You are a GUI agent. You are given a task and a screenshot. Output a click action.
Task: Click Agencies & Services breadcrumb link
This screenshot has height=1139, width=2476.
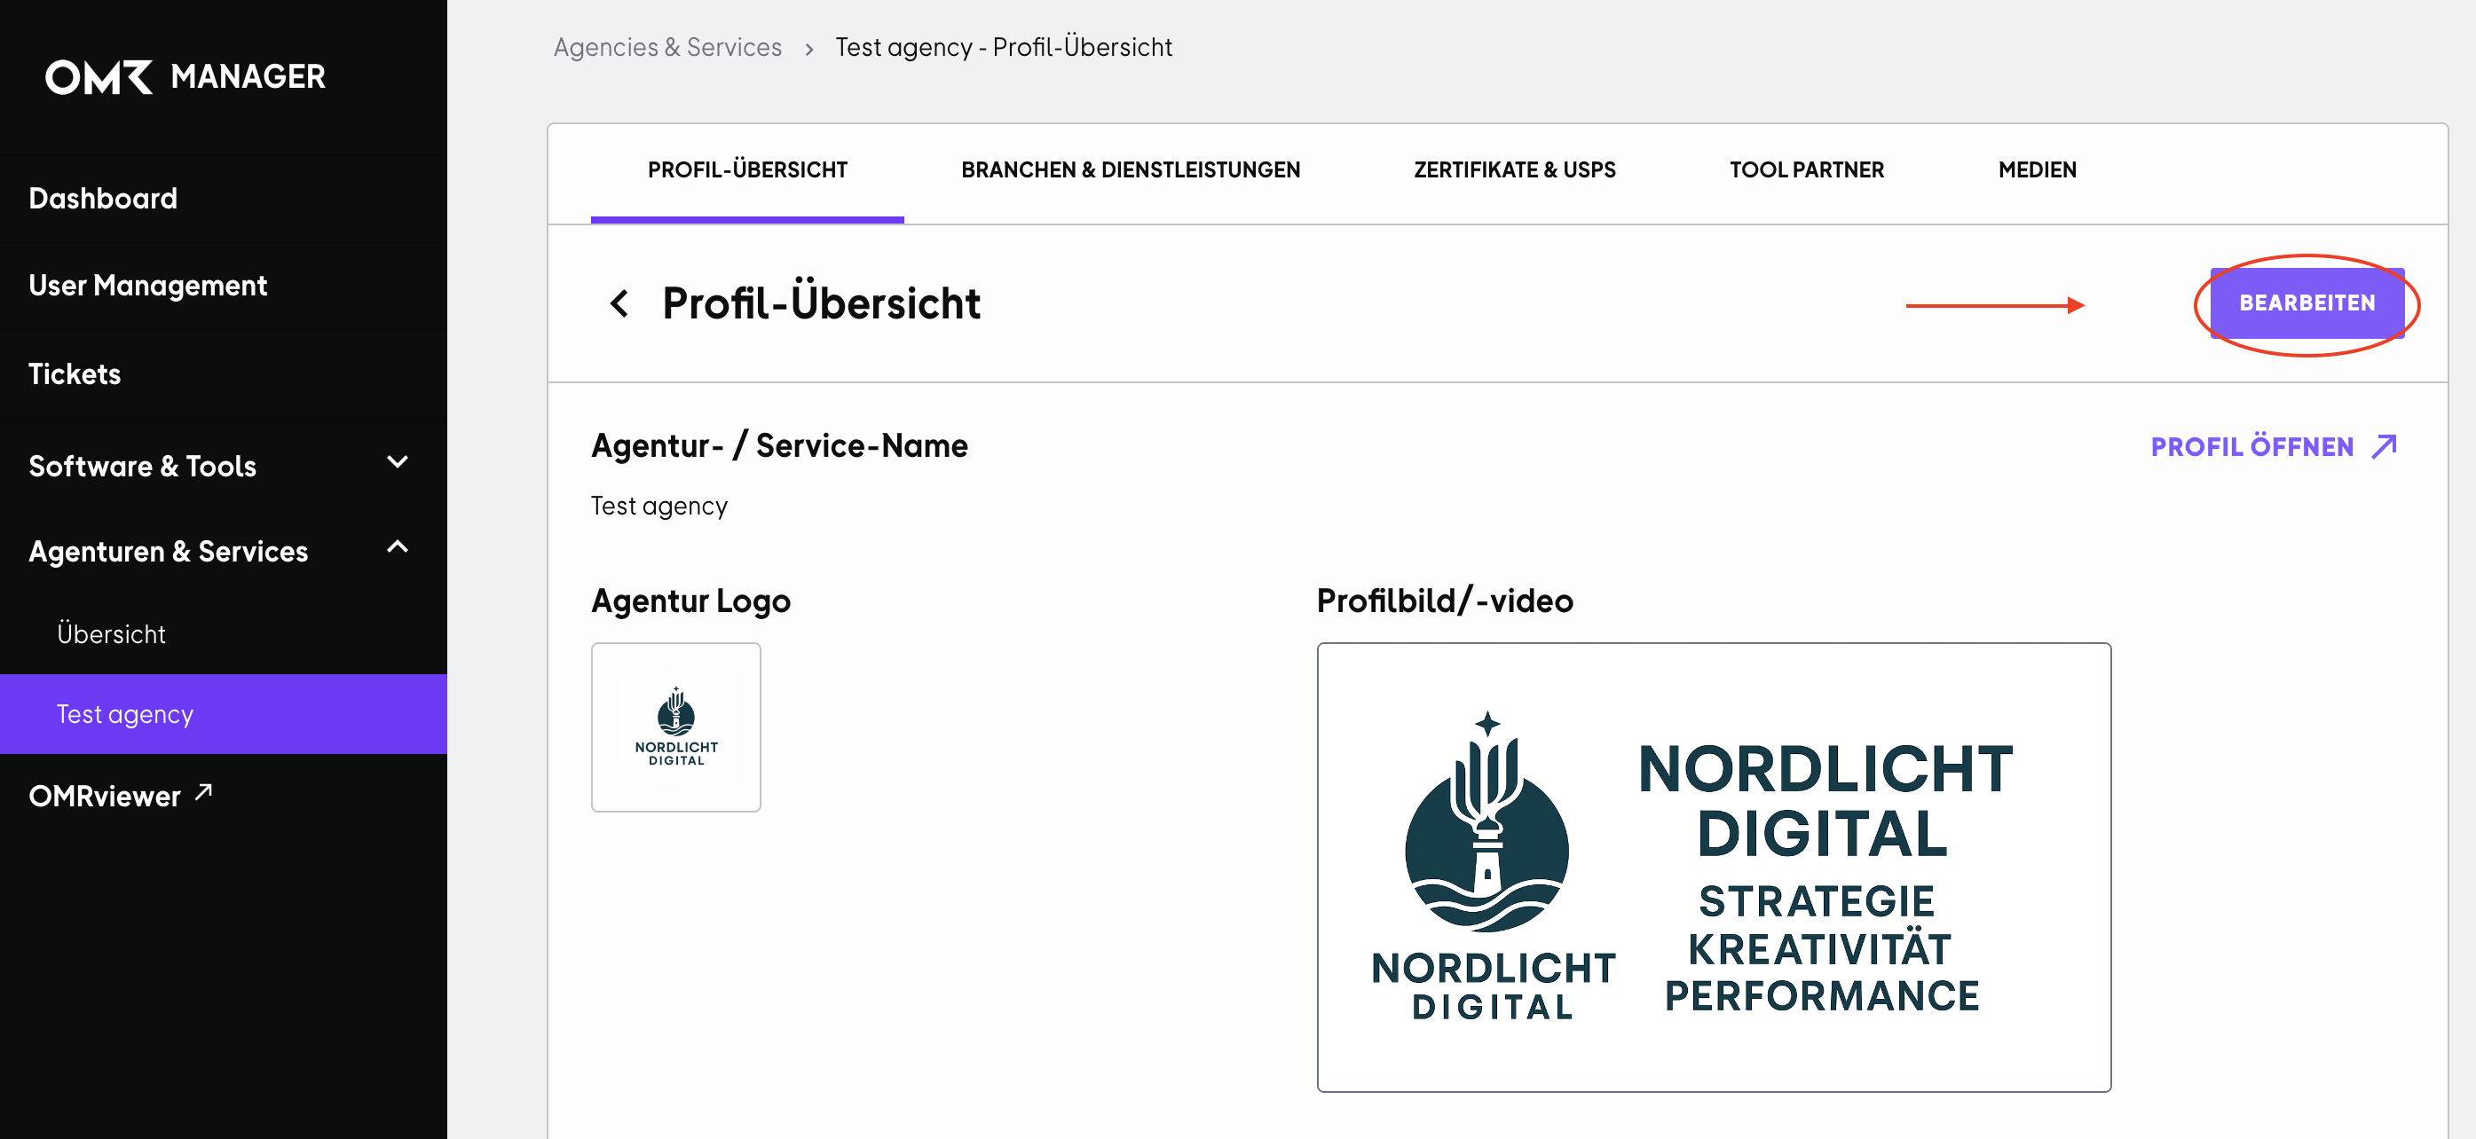point(668,47)
